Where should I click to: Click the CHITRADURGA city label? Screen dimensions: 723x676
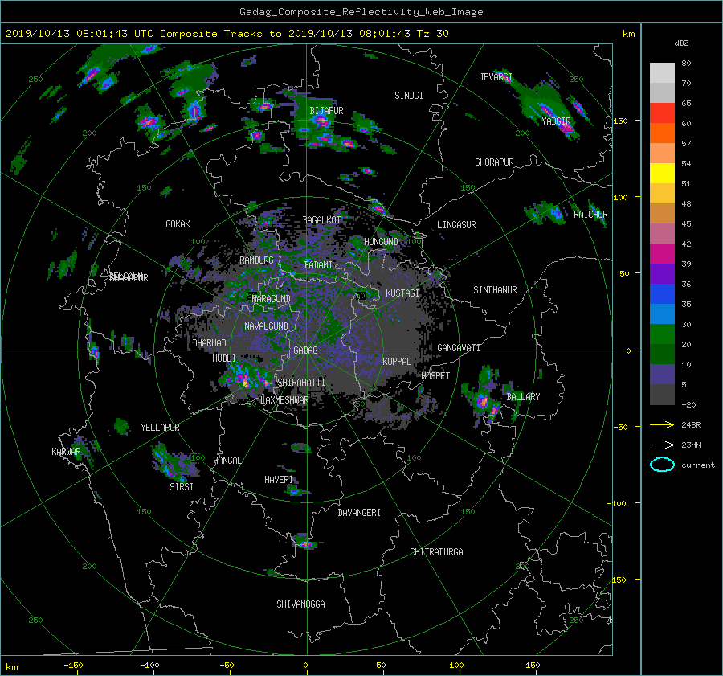pyautogui.click(x=436, y=552)
